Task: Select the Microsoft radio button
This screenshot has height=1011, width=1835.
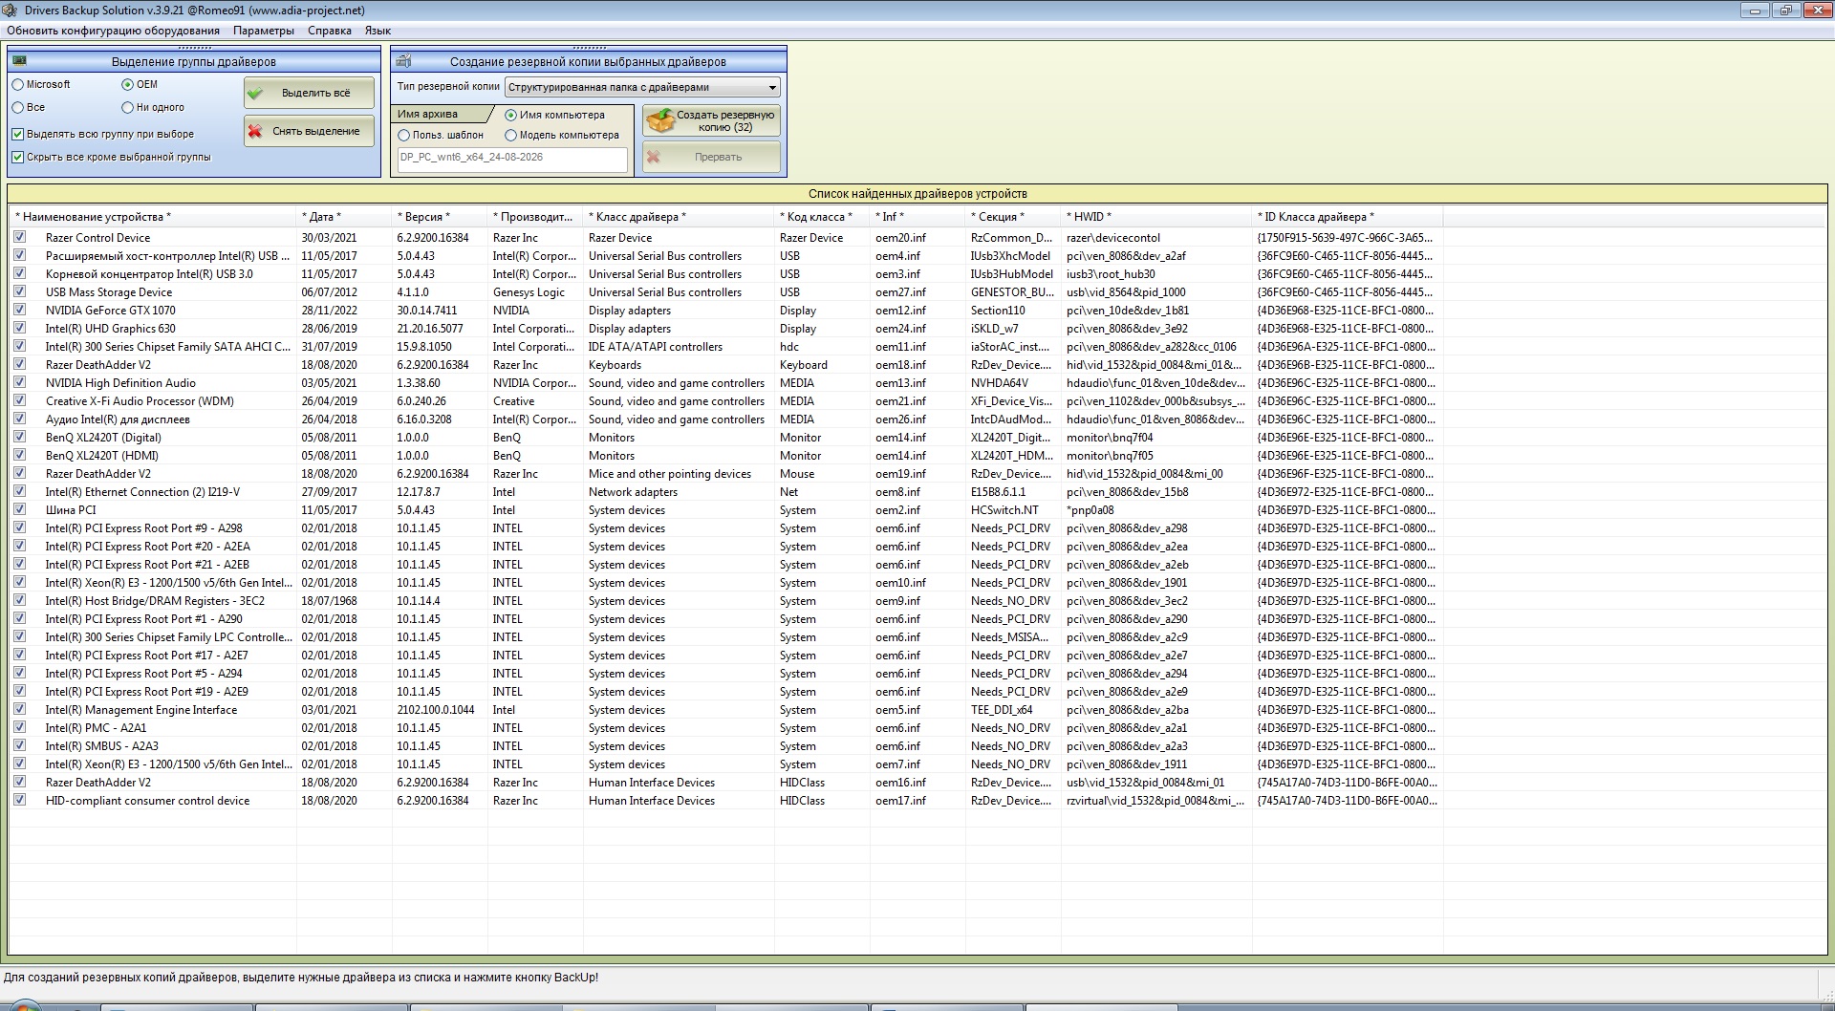Action: [18, 85]
